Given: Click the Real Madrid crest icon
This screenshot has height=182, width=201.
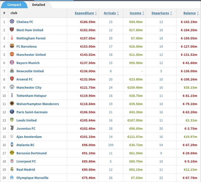Looking at the screenshot, I should [12, 169].
